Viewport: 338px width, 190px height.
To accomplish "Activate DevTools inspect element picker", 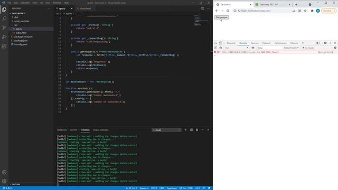I will (216, 43).
